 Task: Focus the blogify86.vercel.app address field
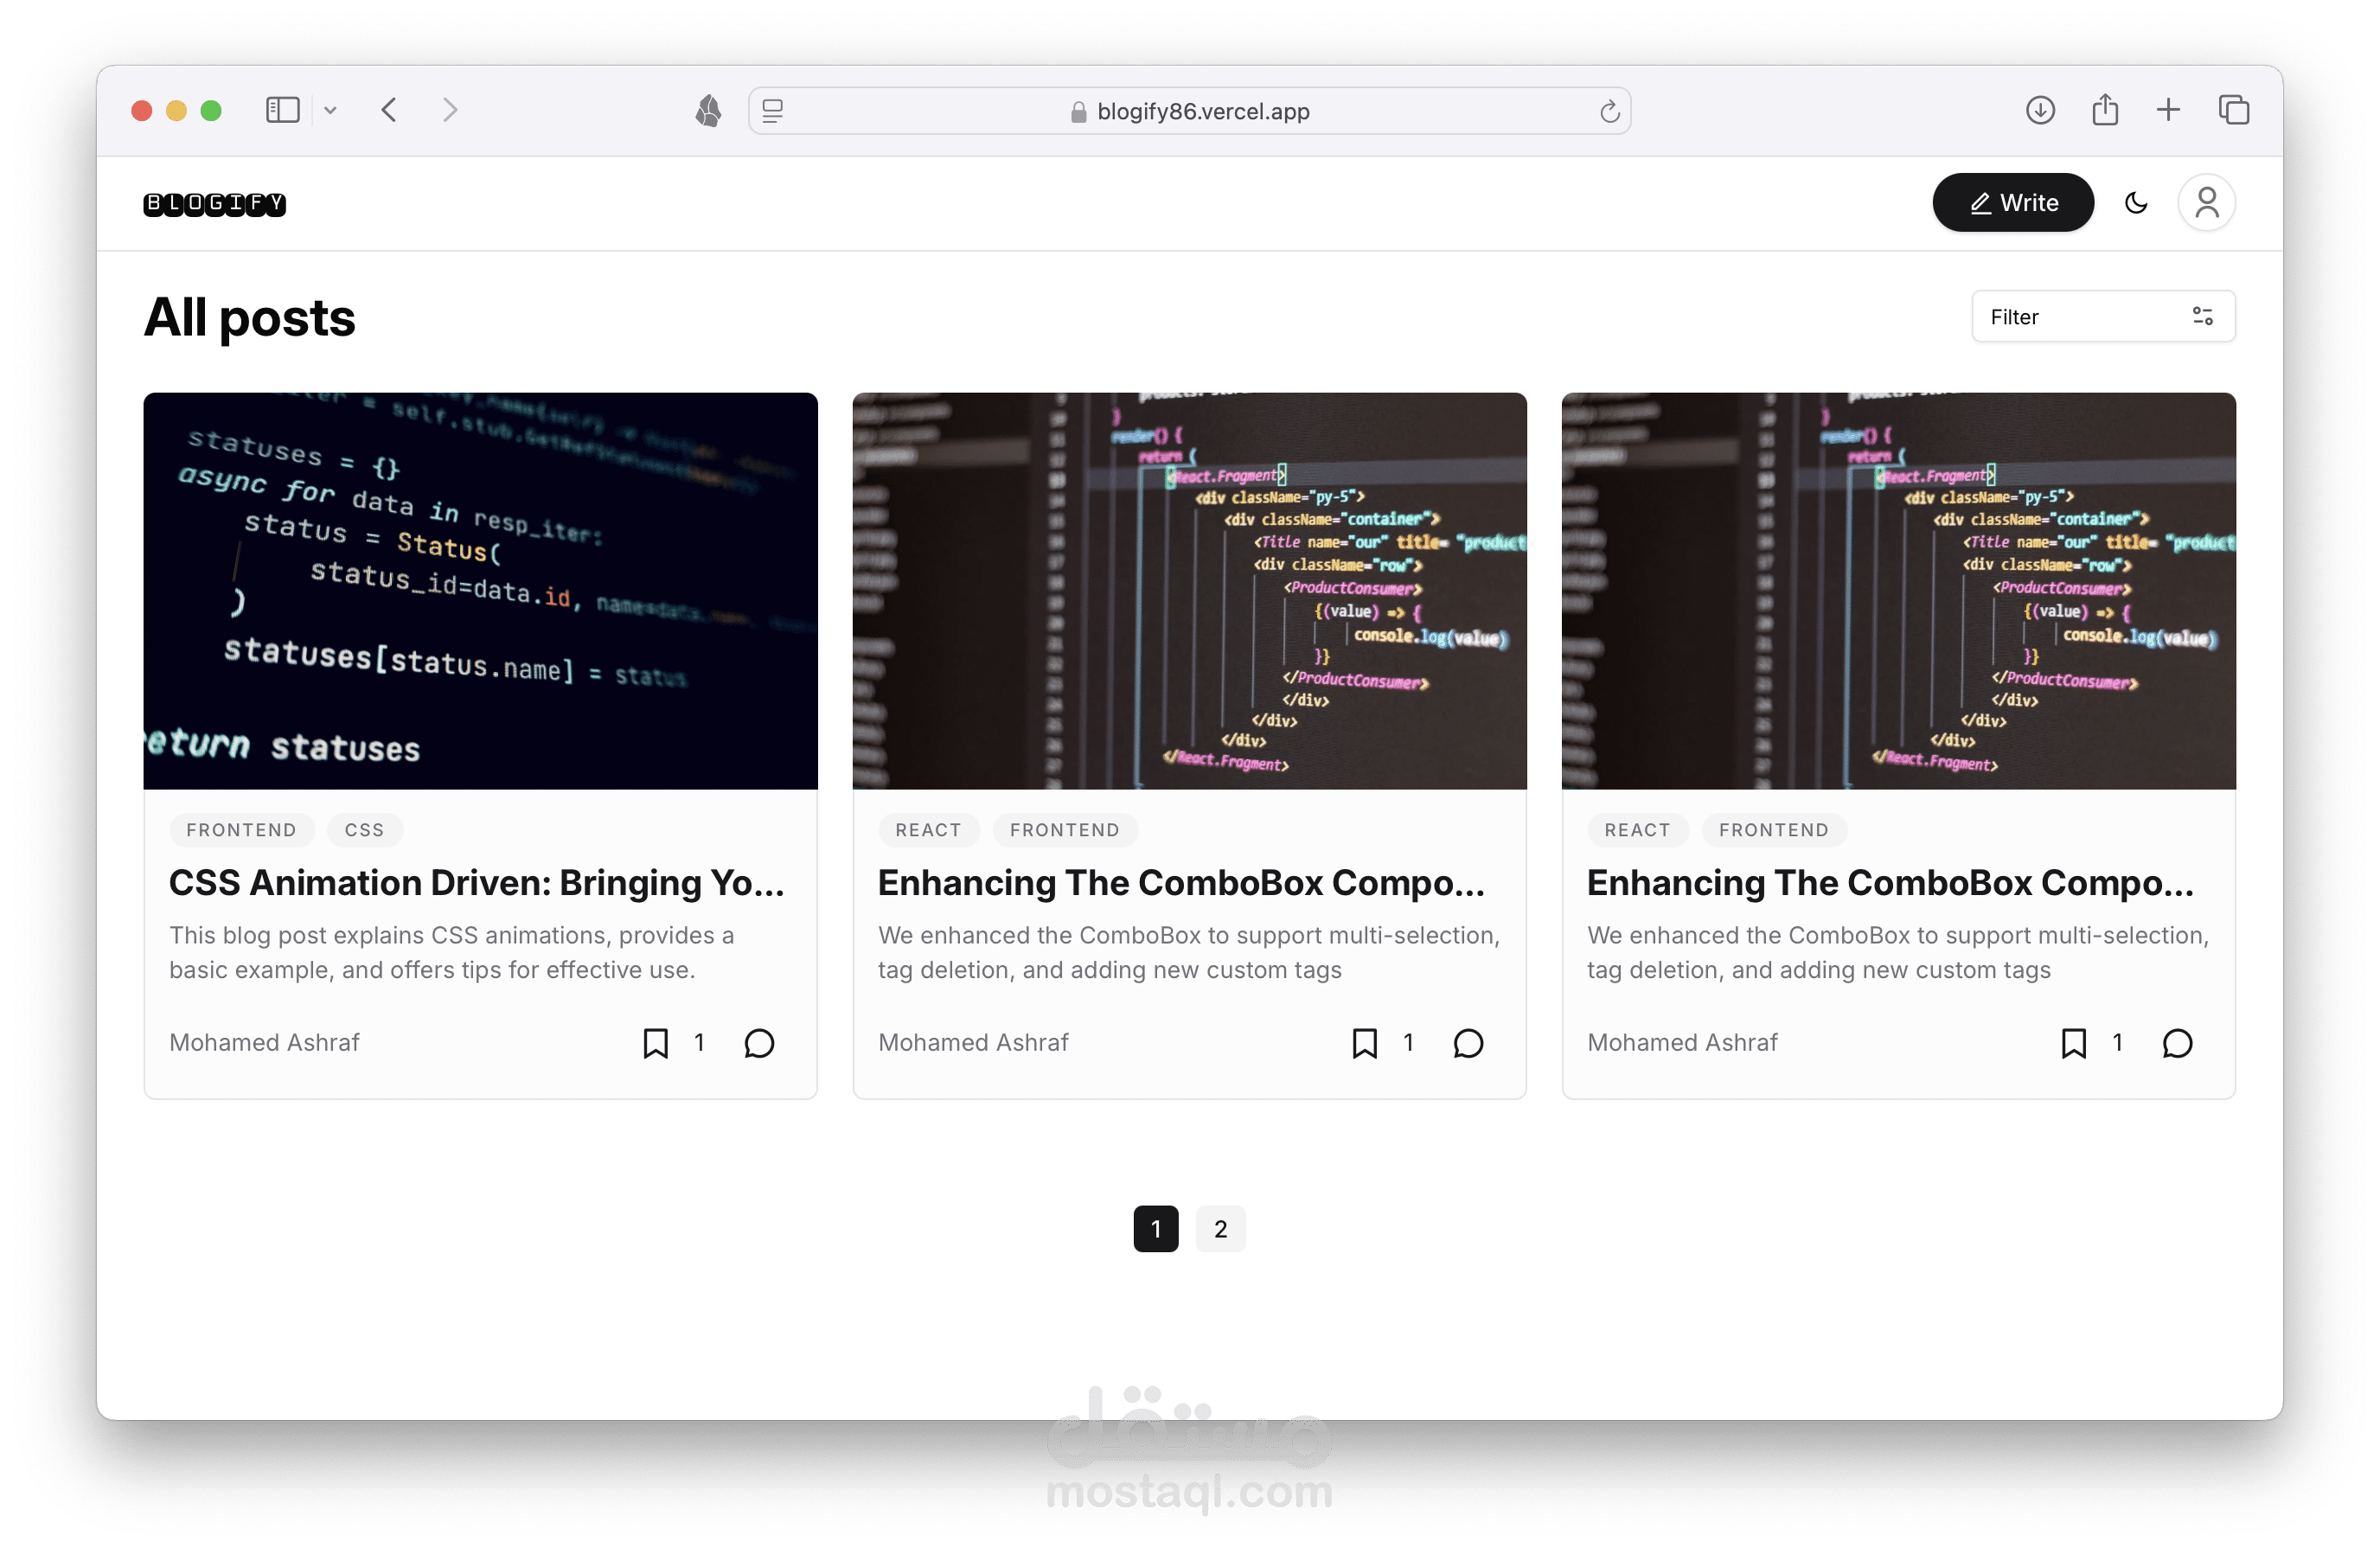point(1189,111)
